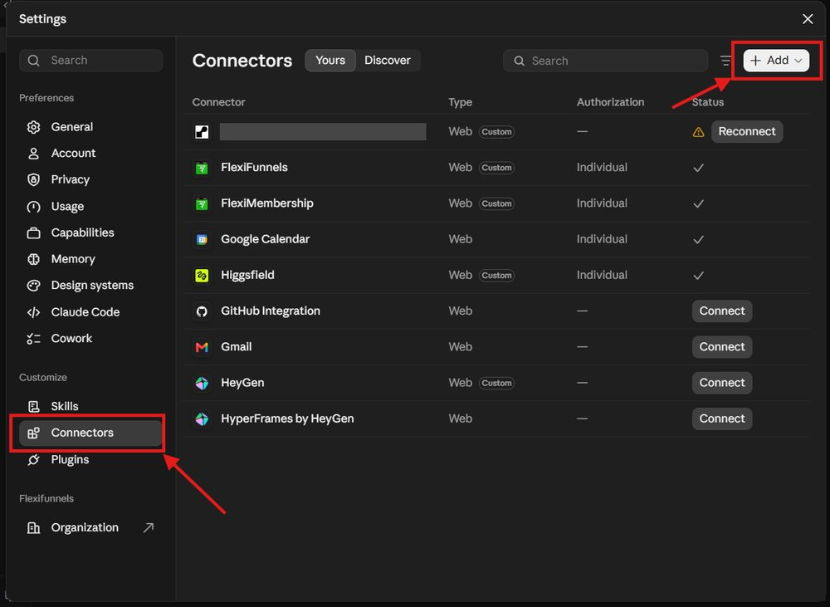Select the GitHub Integration connector name
830x607 pixels.
click(x=270, y=311)
